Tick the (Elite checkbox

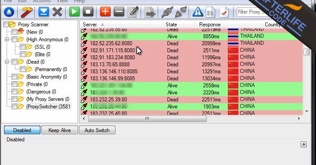22,54
